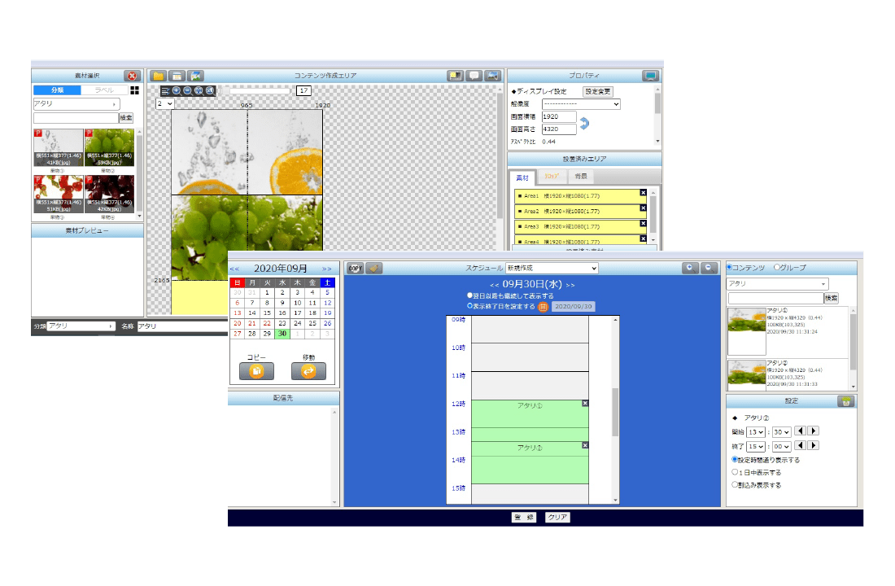895x586 pixels.
Task: Click the last zoom toolbar icon
Action: click(209, 91)
